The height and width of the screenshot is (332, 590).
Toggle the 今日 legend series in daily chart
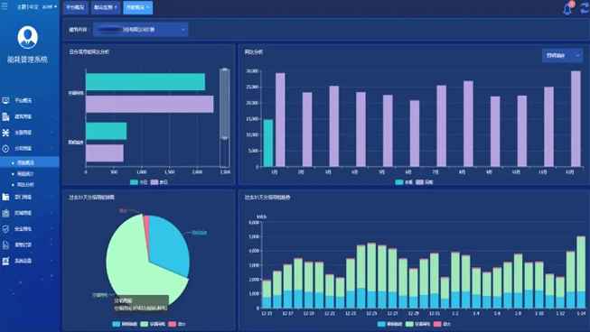138,182
